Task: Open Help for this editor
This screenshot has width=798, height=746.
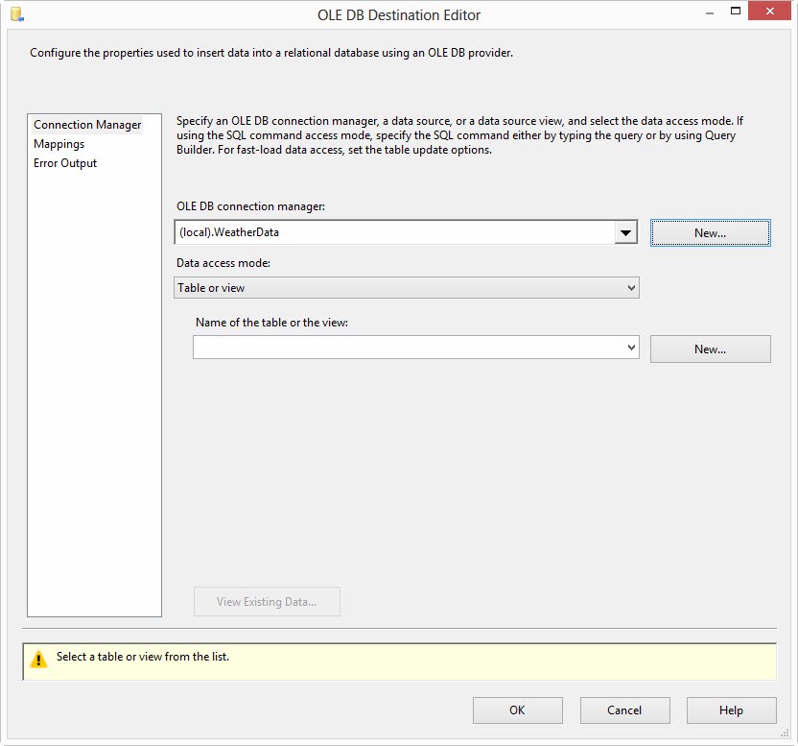Action: click(731, 710)
